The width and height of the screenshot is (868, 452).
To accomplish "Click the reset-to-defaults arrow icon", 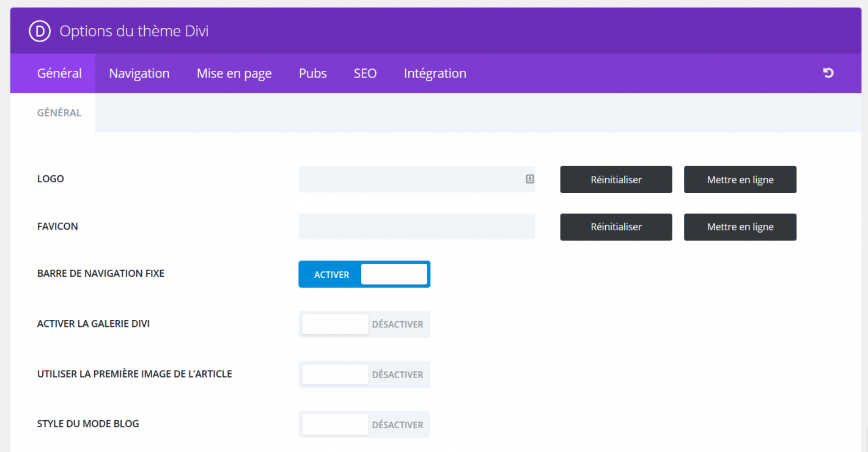I will click(x=828, y=73).
